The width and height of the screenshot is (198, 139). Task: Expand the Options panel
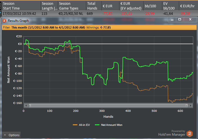tap(11, 135)
